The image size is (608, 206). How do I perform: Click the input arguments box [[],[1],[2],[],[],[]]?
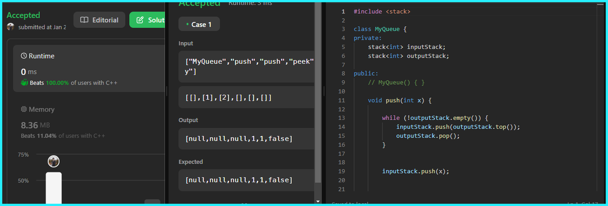point(247,97)
